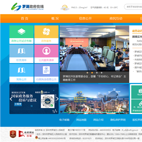Open the Shenzhen 40th anniversary skyline banner
The height and width of the screenshot is (142, 142).
tap(94, 99)
